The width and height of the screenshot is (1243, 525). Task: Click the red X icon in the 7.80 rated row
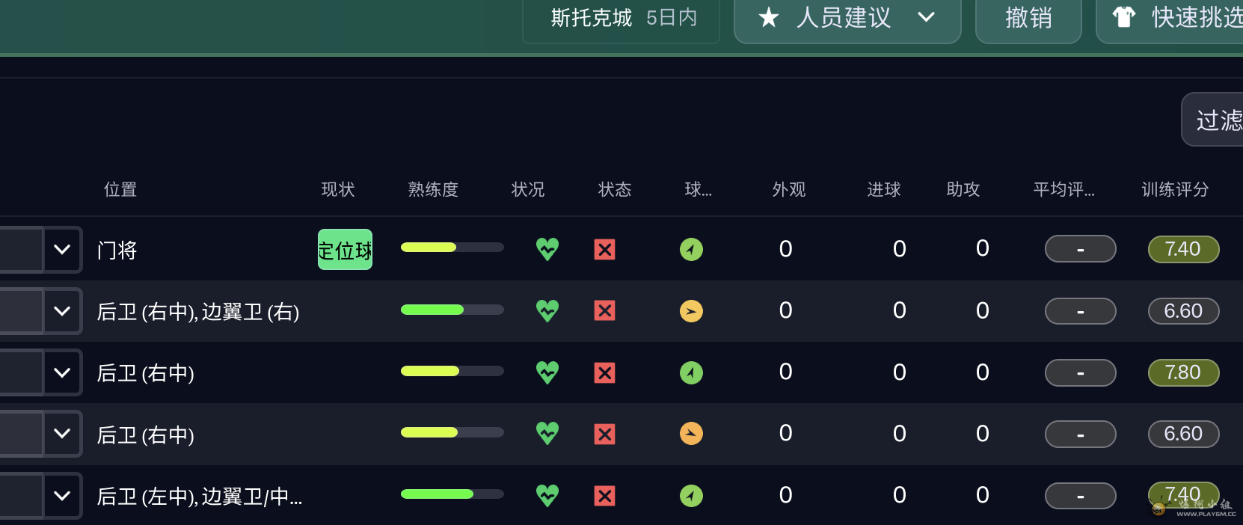tap(604, 372)
